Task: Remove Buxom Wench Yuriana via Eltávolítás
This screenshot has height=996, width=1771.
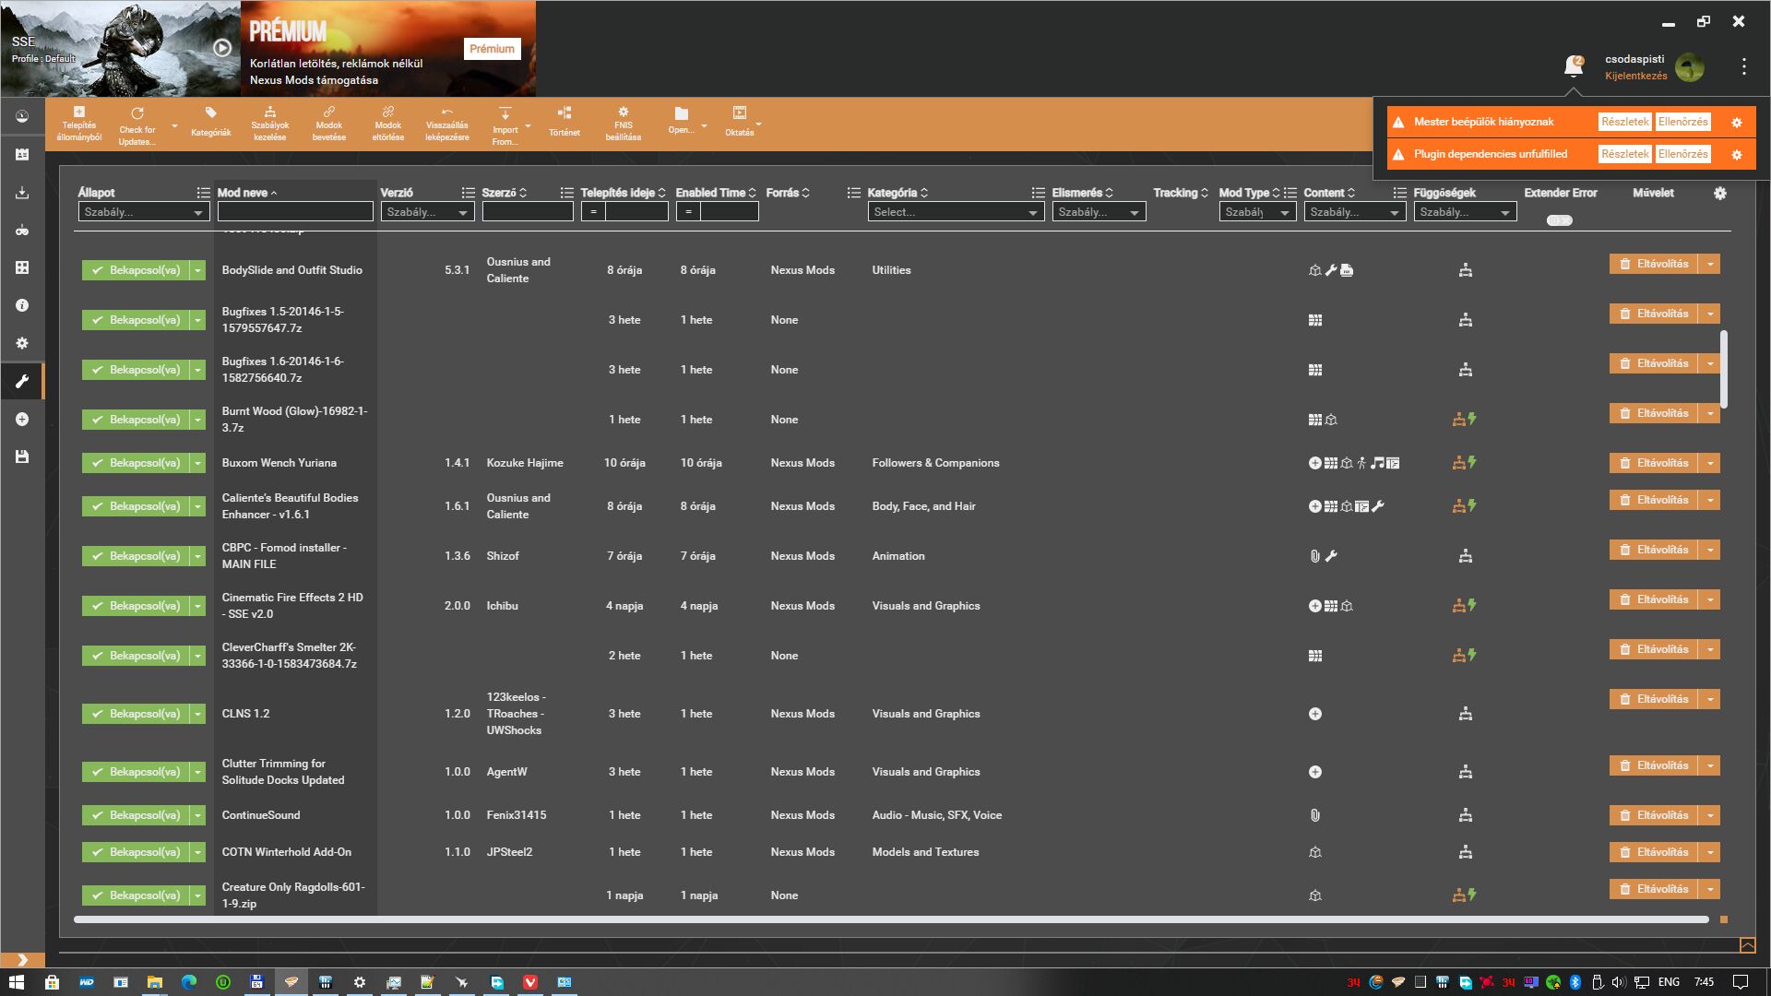Action: pos(1655,463)
